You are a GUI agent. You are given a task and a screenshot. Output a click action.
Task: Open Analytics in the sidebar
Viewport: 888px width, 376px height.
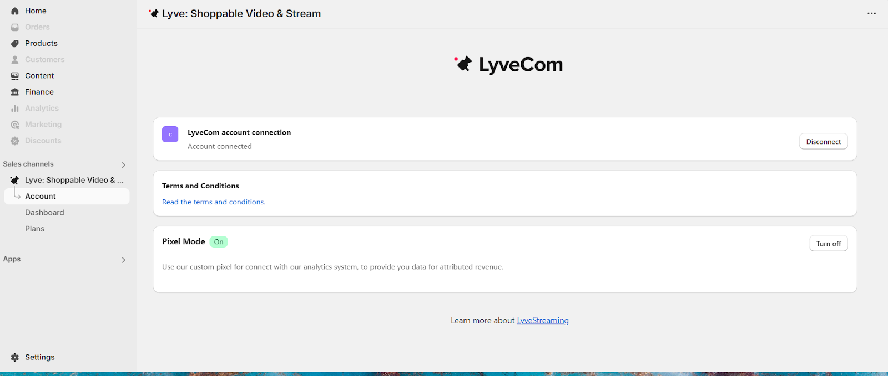coord(42,109)
